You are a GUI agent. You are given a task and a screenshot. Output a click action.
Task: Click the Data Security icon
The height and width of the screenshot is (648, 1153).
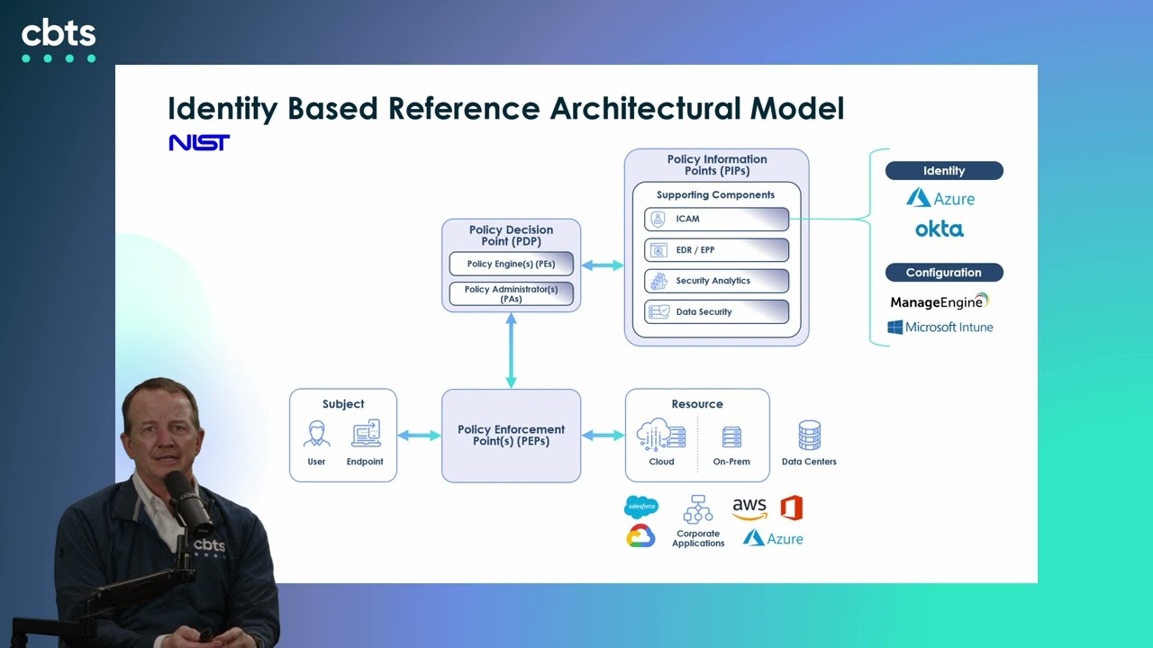[658, 311]
